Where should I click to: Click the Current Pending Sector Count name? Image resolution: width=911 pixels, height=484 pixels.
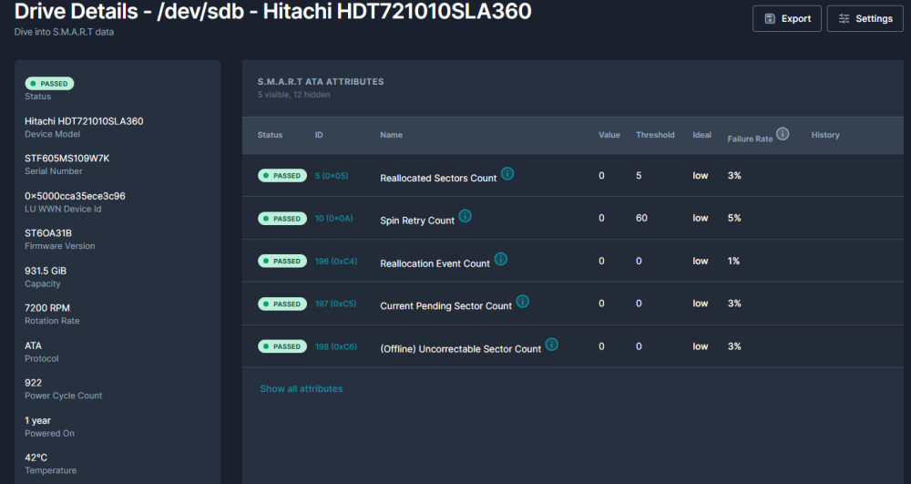pyautogui.click(x=445, y=305)
